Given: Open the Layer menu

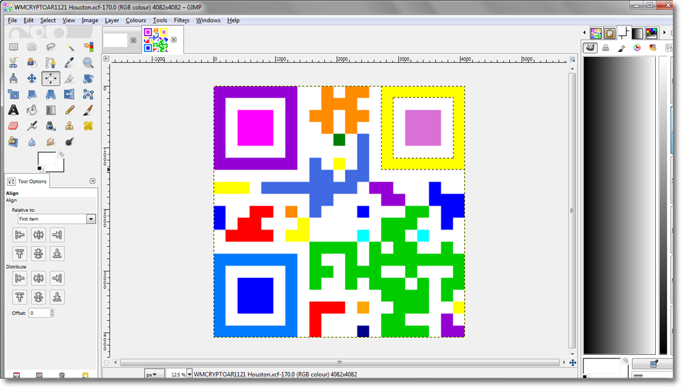Looking at the screenshot, I should (111, 20).
